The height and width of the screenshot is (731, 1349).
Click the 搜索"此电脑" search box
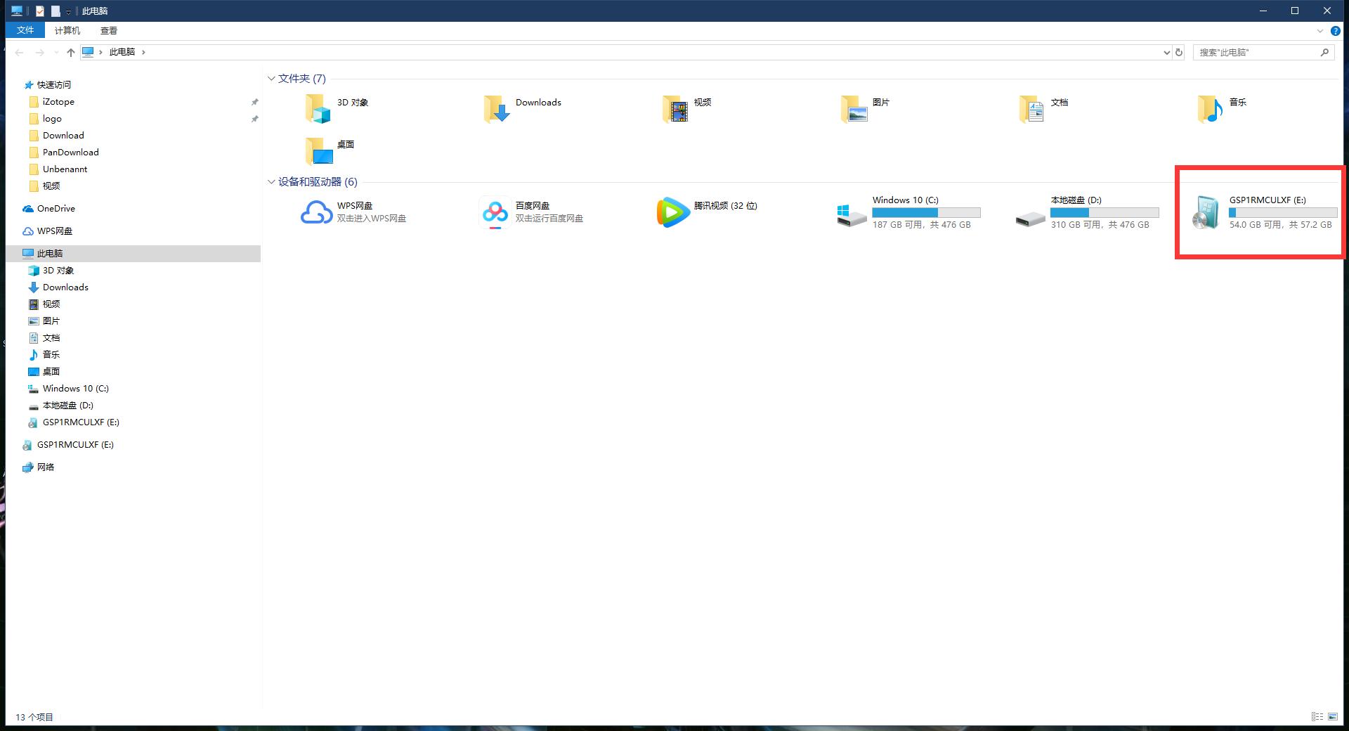click(x=1256, y=52)
